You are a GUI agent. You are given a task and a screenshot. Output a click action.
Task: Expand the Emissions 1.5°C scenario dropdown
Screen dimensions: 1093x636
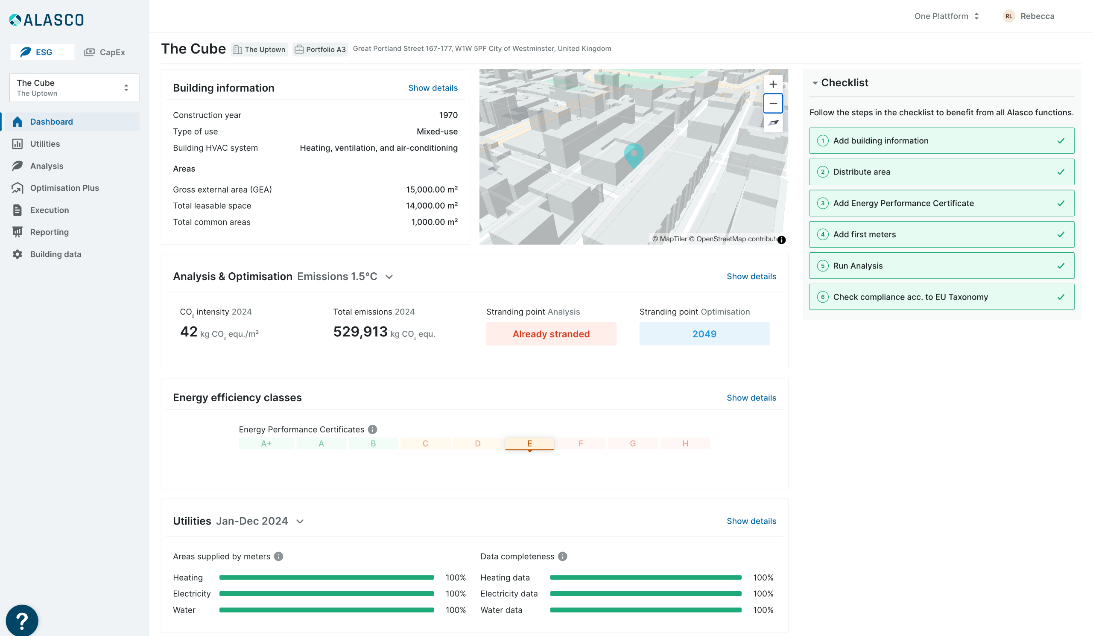[389, 277]
